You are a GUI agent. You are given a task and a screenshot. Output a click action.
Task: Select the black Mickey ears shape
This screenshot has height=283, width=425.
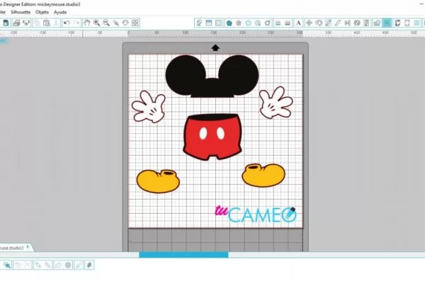(212, 76)
